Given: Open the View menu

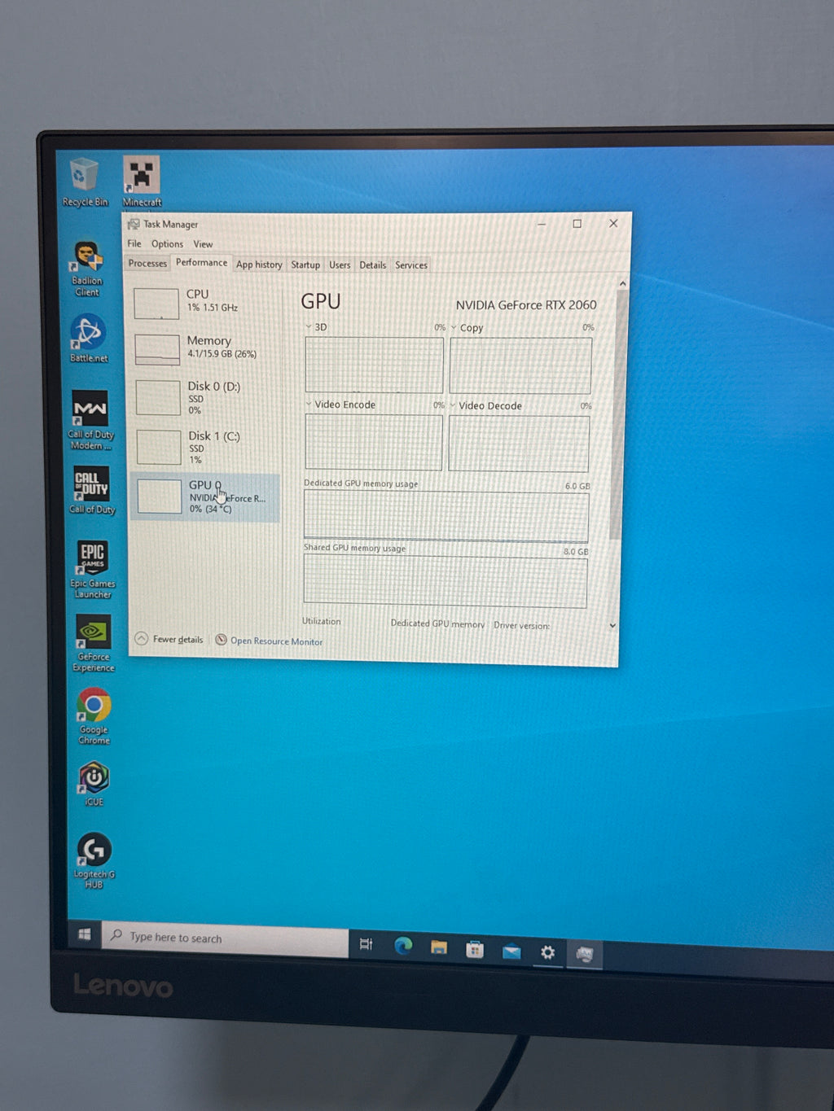Looking at the screenshot, I should pos(203,244).
